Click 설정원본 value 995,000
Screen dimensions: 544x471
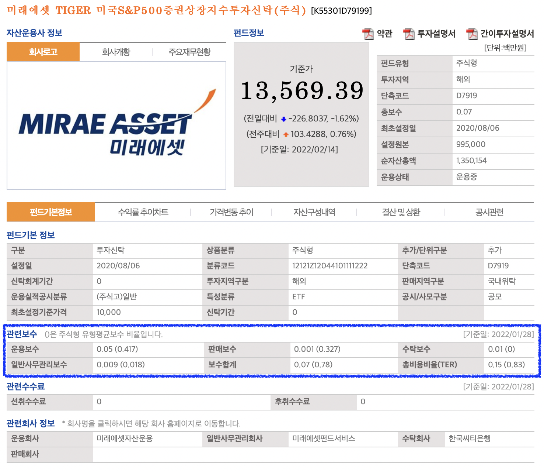(471, 144)
